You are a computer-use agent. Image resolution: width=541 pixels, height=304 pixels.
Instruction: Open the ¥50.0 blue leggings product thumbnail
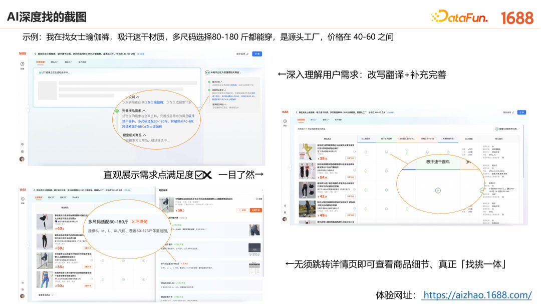(45, 279)
